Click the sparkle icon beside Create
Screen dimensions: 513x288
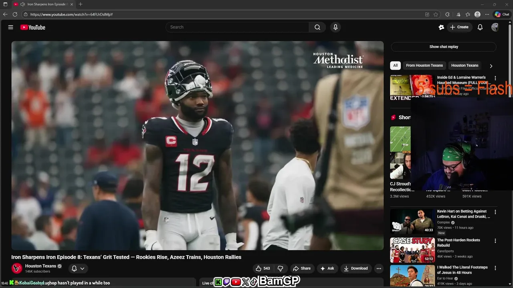tap(441, 27)
